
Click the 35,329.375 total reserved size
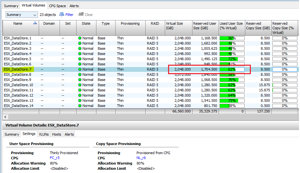[x=208, y=111]
